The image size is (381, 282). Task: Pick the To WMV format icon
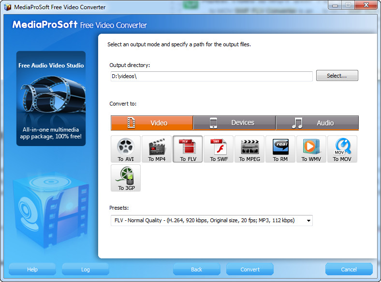311,149
